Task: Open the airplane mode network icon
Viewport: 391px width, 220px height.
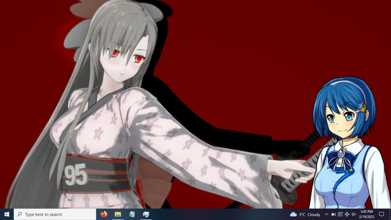Action: [347, 214]
